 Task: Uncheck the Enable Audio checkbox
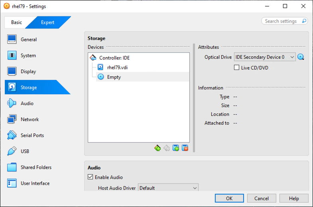click(91, 177)
